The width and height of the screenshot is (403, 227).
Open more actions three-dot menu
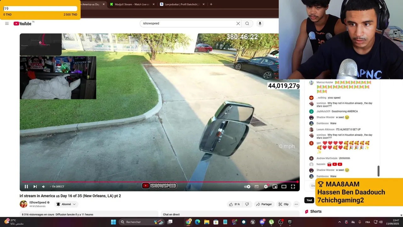tap(296, 204)
